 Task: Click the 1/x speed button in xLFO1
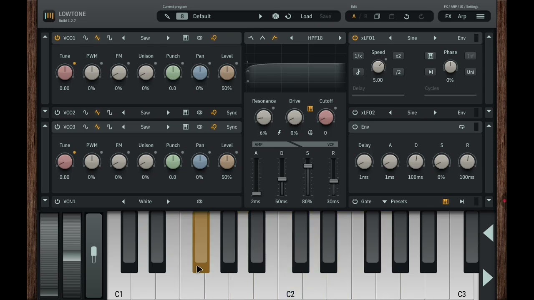click(358, 56)
